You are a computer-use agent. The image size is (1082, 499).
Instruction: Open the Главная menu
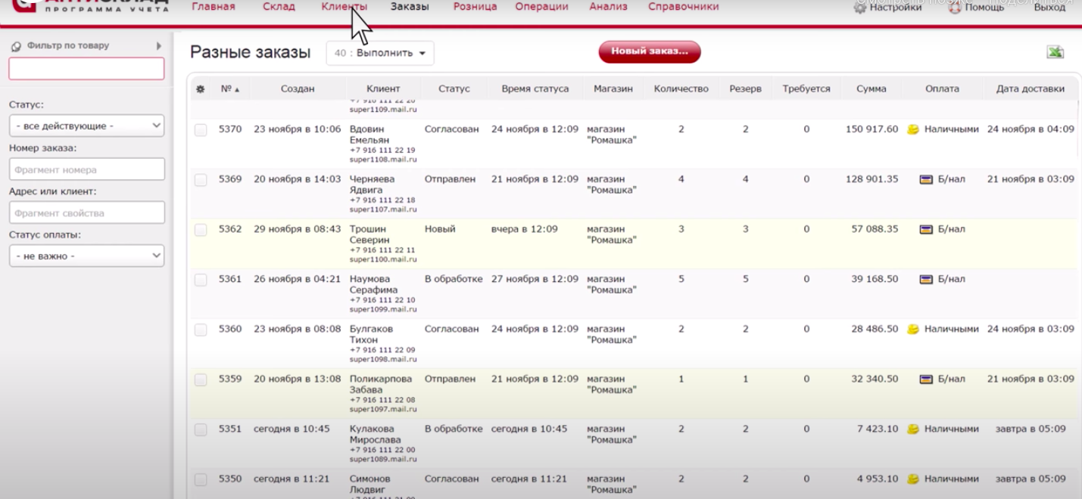click(214, 7)
